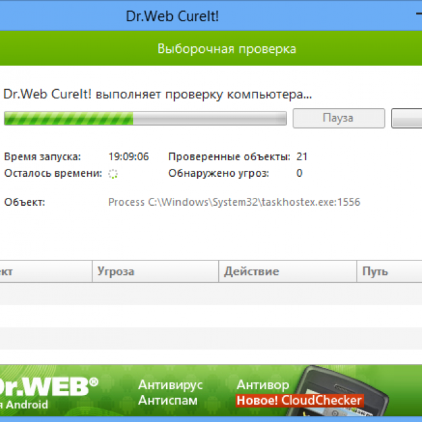This screenshot has width=422, height=422.
Task: Sort the table by the Действие column
Action: [x=287, y=271]
